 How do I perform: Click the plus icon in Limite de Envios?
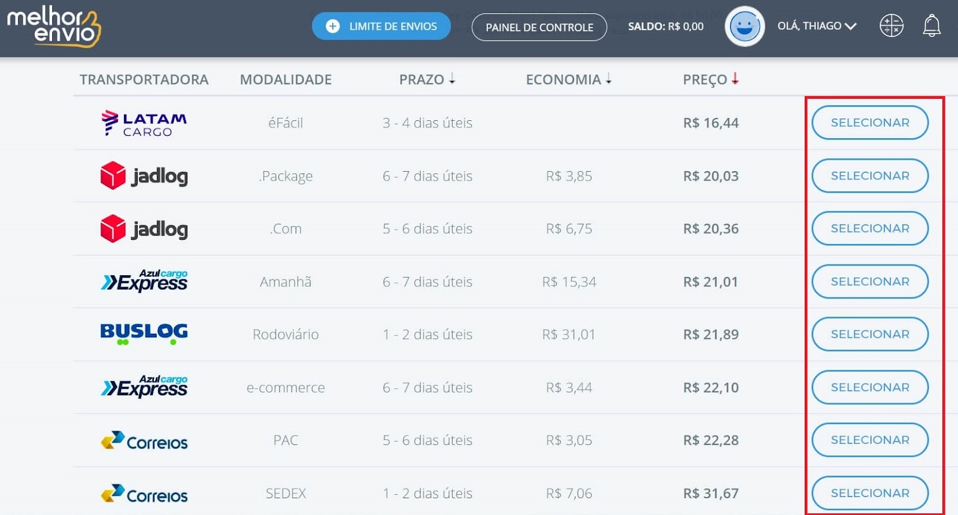coord(333,26)
